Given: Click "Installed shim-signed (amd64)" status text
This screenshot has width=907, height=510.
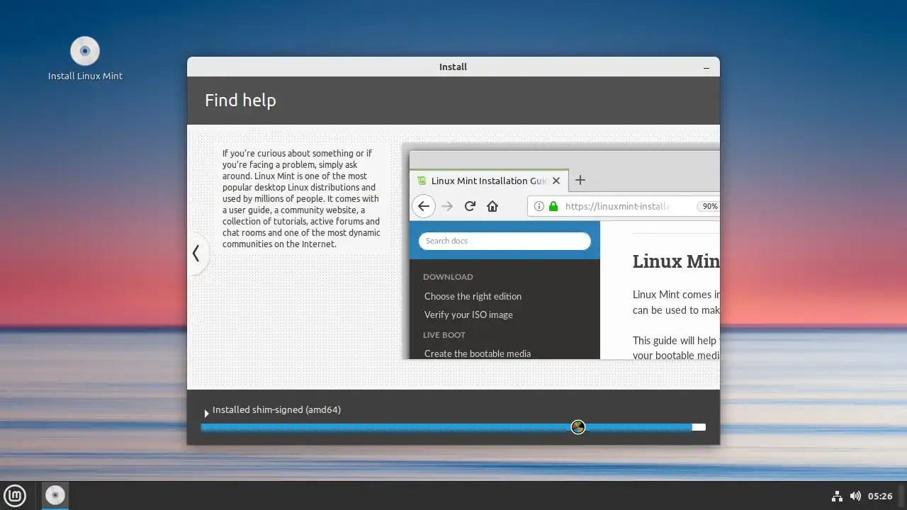Looking at the screenshot, I should 276,409.
